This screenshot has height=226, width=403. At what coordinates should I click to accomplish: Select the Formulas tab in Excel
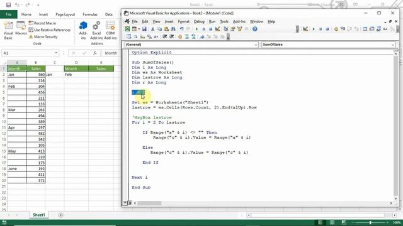click(x=90, y=14)
